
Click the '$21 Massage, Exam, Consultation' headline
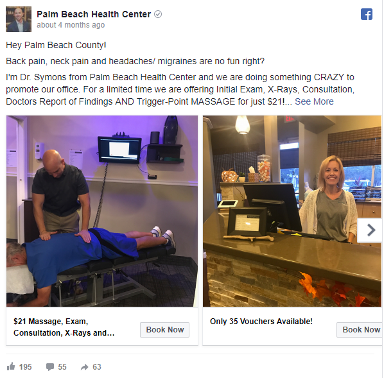tap(64, 327)
